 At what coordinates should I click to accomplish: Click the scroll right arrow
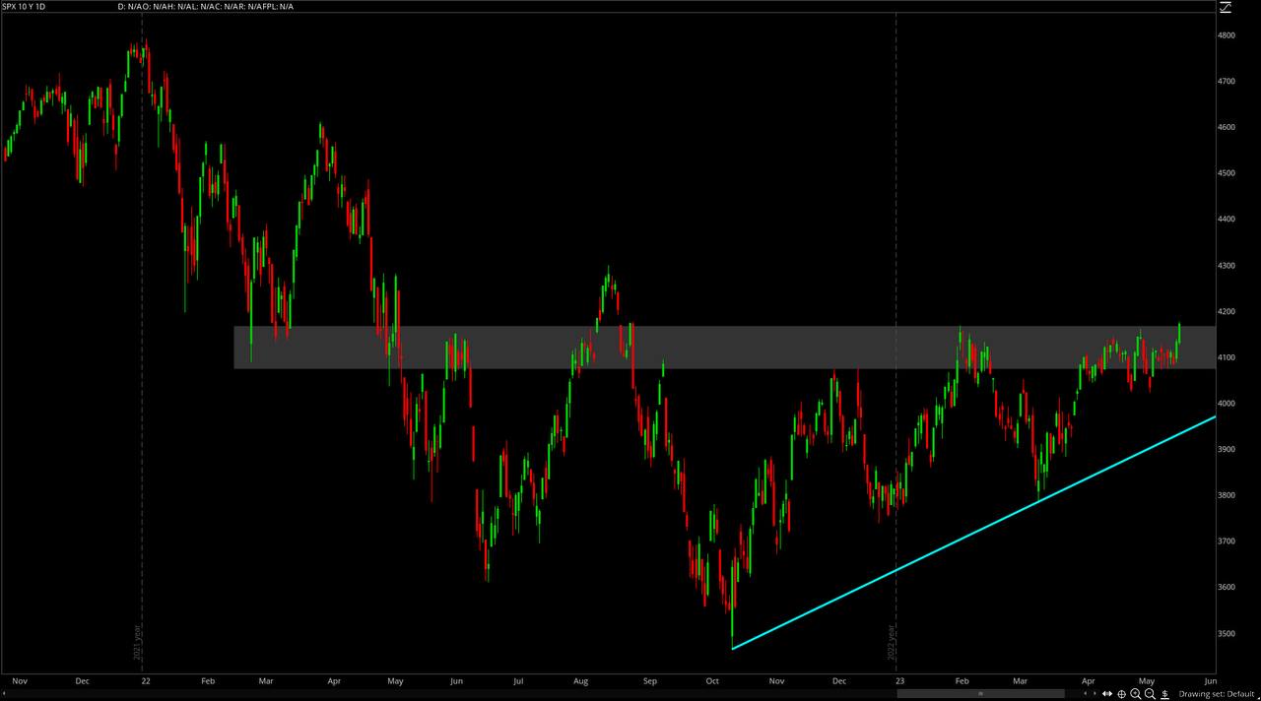click(x=1095, y=694)
